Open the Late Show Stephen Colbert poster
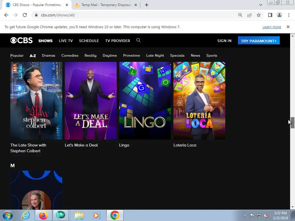Image resolution: width=295 pixels, height=221 pixels. 36,101
